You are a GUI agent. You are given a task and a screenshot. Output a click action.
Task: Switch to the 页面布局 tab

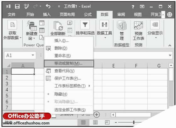67,14
